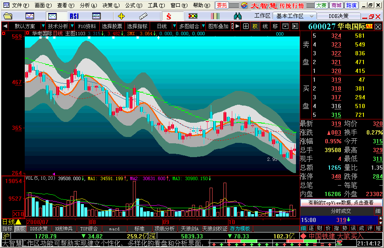Select the K-line chart view icon
Viewport: 384px width, 248px height.
point(52,16)
